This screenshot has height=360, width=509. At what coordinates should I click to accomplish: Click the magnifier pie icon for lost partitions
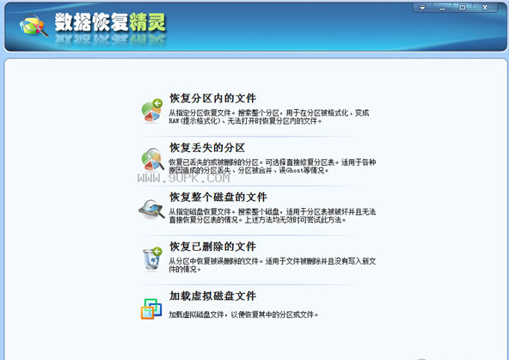pos(152,160)
